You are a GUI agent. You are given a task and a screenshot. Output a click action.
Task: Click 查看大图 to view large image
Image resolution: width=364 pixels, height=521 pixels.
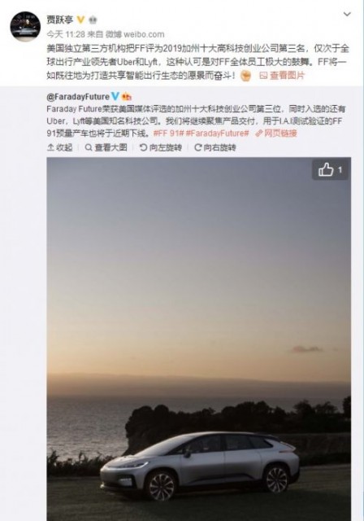tap(106, 147)
